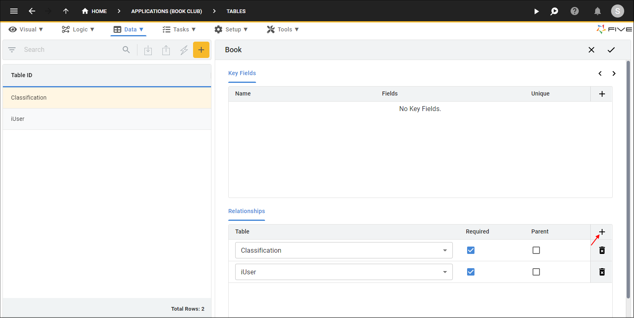Screen dimensions: 634x318
Task: Open the Logic menu
Action: pos(78,29)
